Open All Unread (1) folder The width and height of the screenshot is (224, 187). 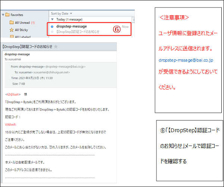25,22
